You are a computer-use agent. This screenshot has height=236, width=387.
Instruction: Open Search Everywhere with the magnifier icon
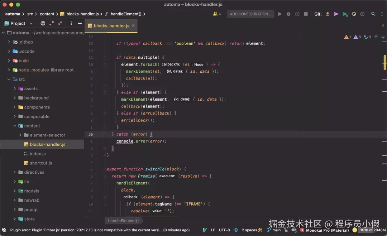(373, 14)
